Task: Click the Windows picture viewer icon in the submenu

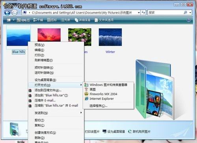Action: [86, 85]
